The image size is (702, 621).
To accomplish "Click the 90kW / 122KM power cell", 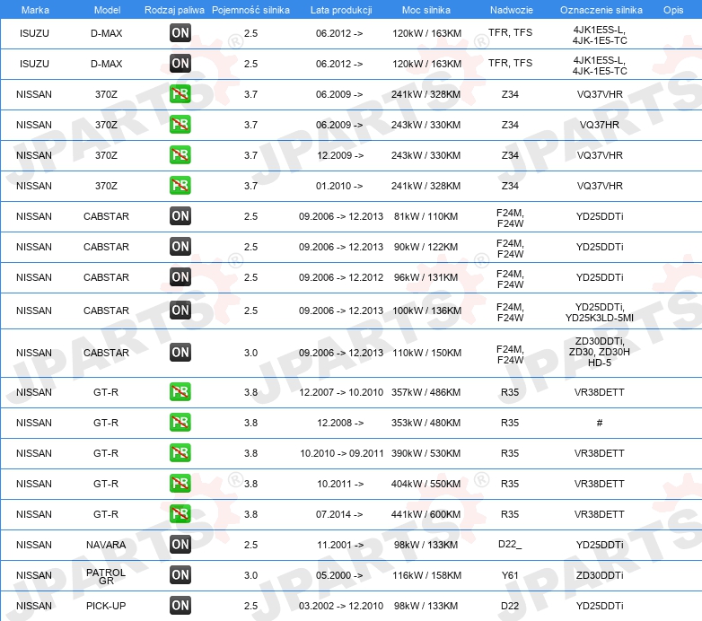I will [x=426, y=247].
